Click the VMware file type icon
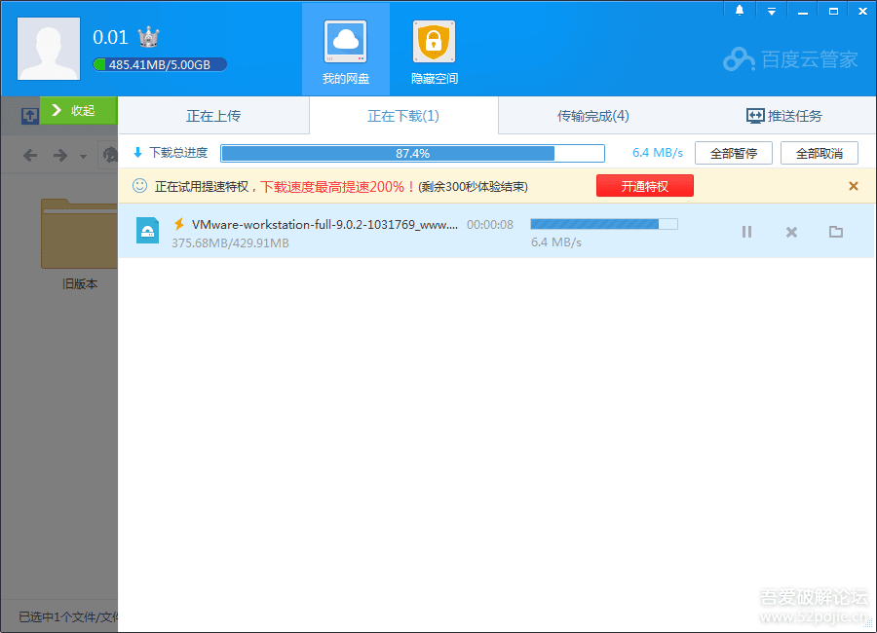Screen dimensions: 877x633 point(148,231)
